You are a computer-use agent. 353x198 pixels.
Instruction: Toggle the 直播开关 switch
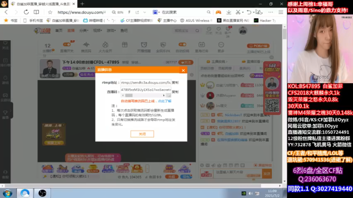[67, 45]
